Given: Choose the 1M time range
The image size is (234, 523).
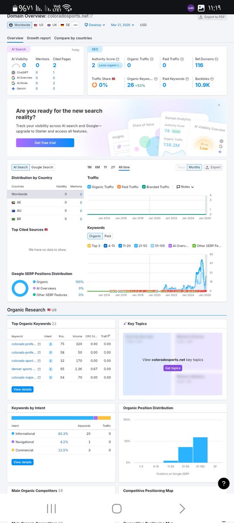Looking at the screenshot, I should pyautogui.click(x=90, y=167).
